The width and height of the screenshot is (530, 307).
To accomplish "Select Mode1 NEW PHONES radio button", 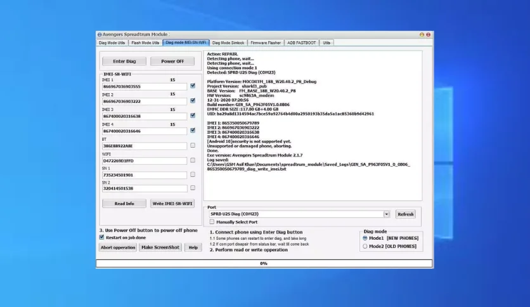I will [365, 238].
